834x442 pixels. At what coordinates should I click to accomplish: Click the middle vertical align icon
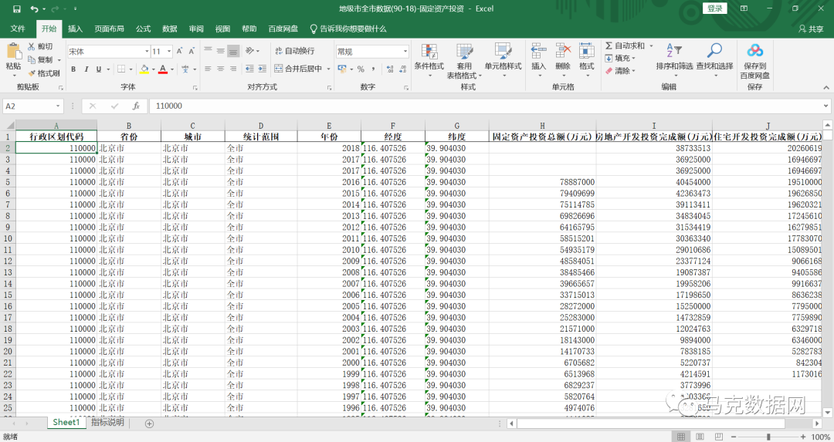(x=220, y=51)
